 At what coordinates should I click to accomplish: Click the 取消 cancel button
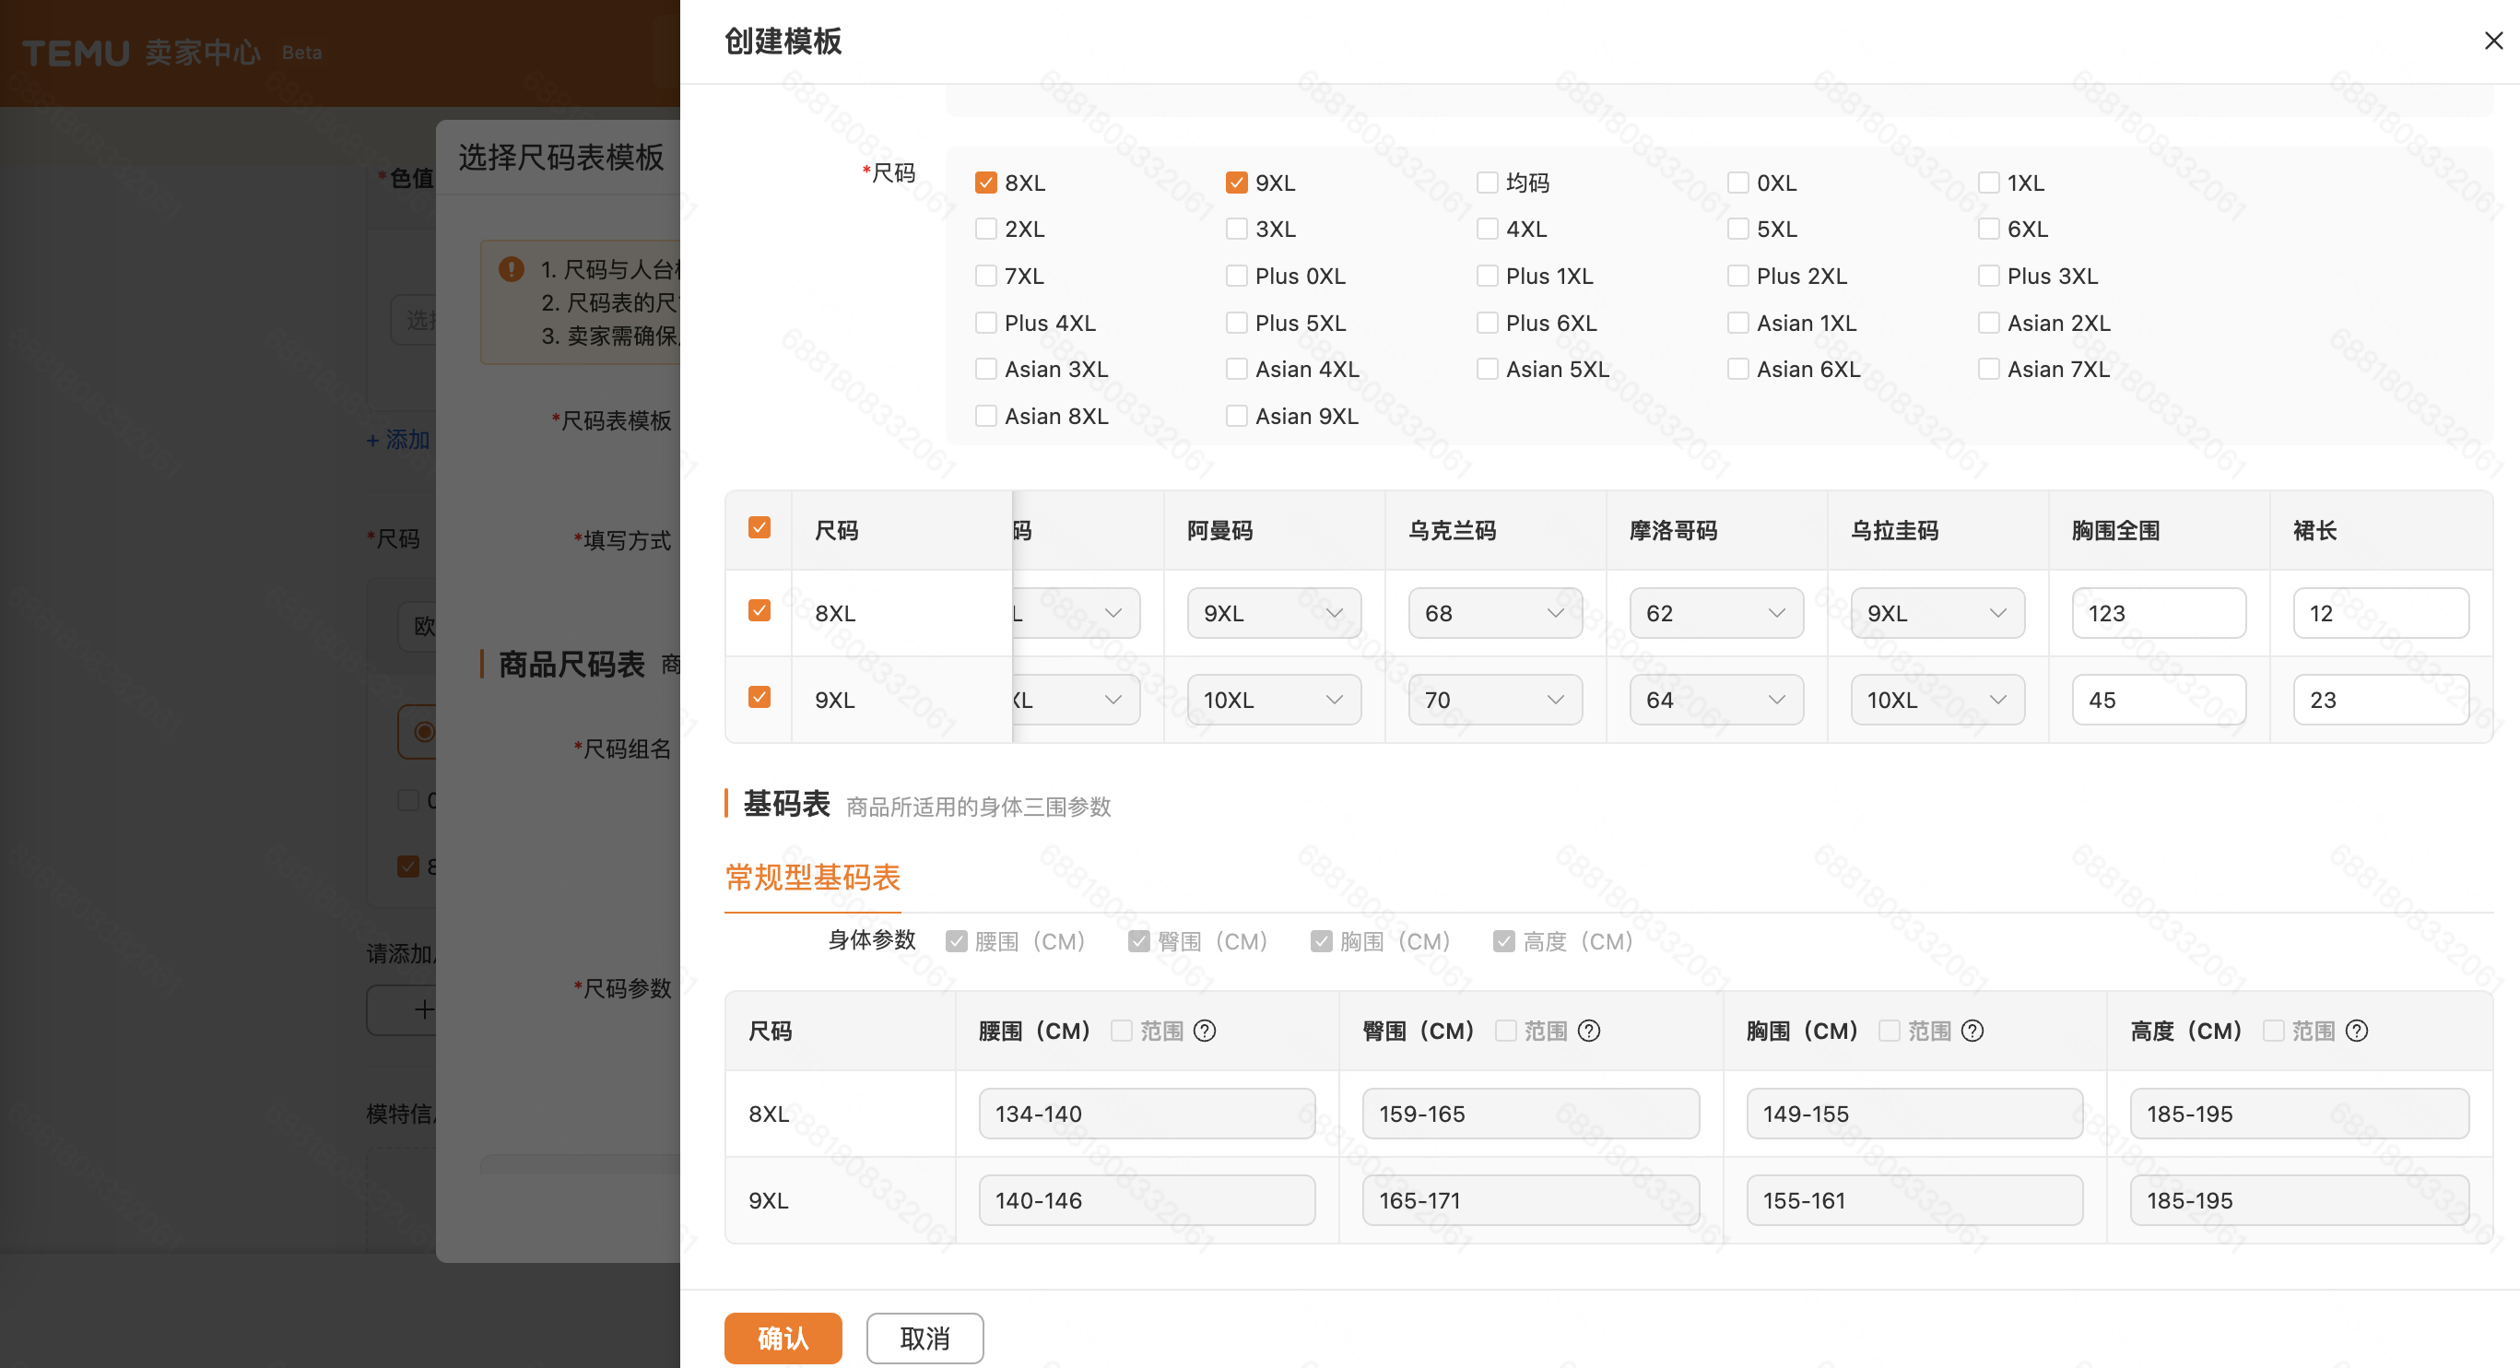click(x=924, y=1338)
